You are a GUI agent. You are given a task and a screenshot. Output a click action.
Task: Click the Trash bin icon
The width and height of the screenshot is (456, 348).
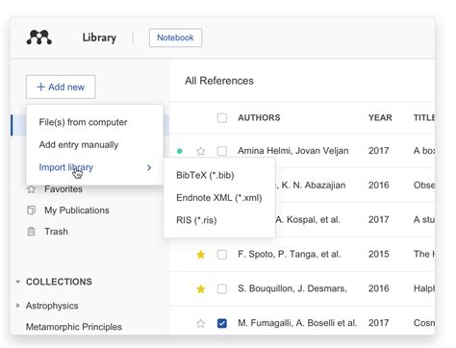coord(31,232)
